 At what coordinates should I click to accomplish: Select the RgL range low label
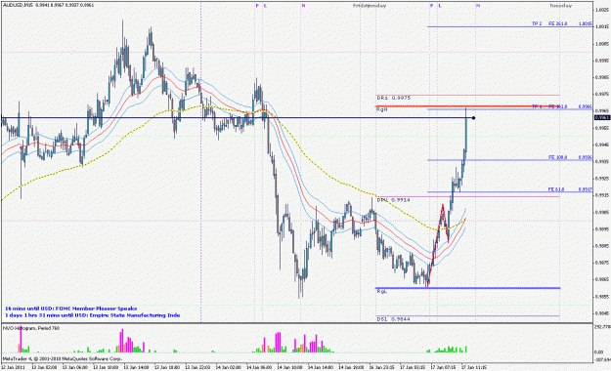point(381,291)
